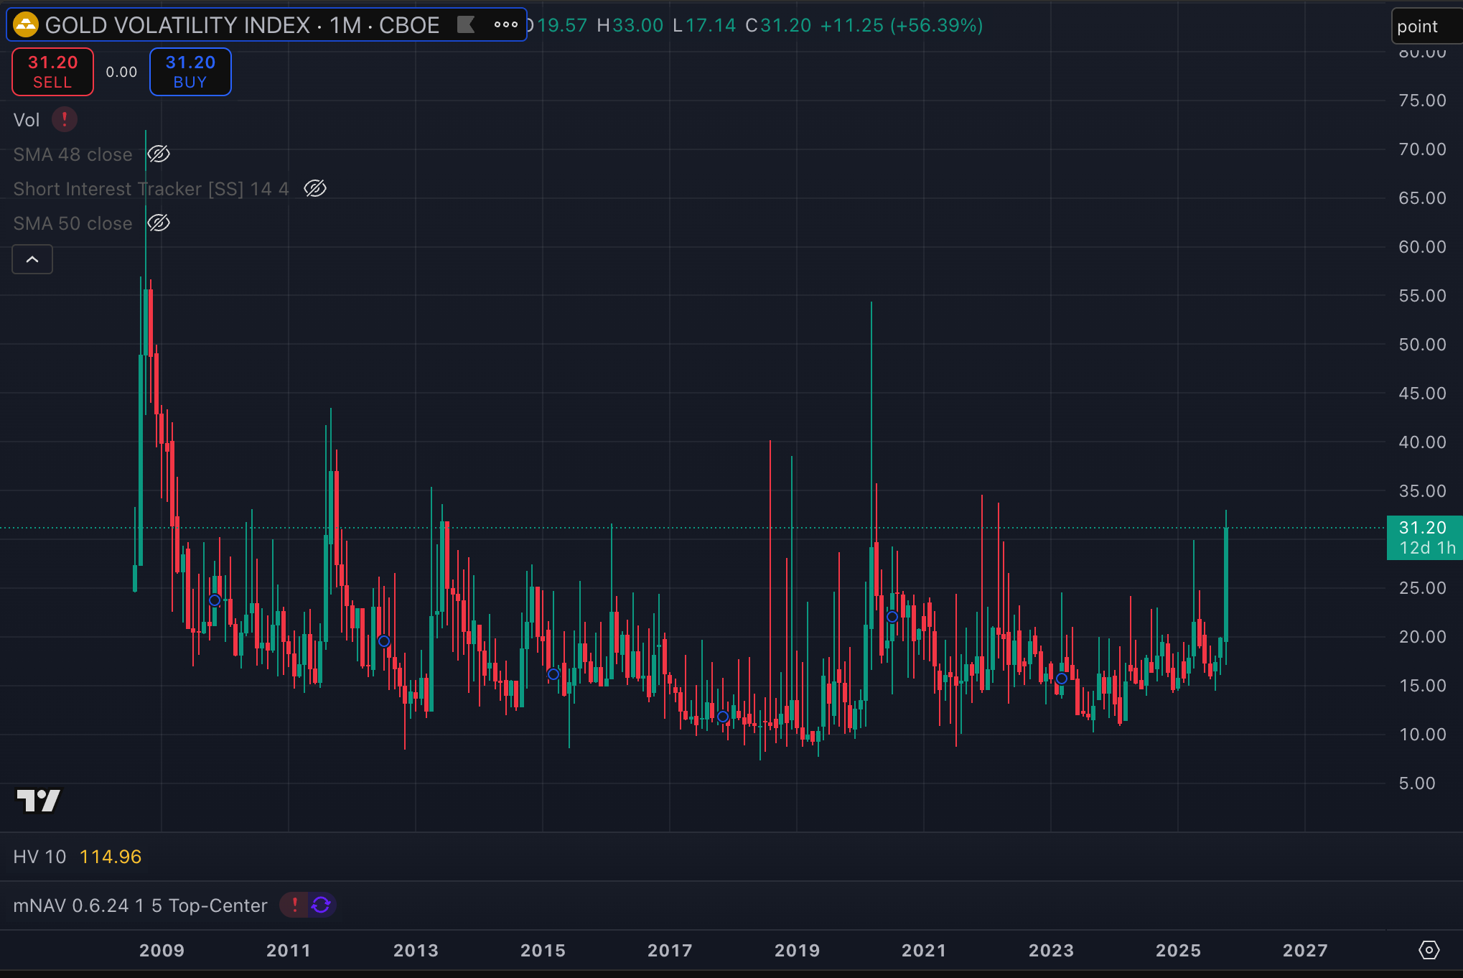
Task: Click the purple mNAV refresh arrows icon
Action: pyautogui.click(x=322, y=905)
